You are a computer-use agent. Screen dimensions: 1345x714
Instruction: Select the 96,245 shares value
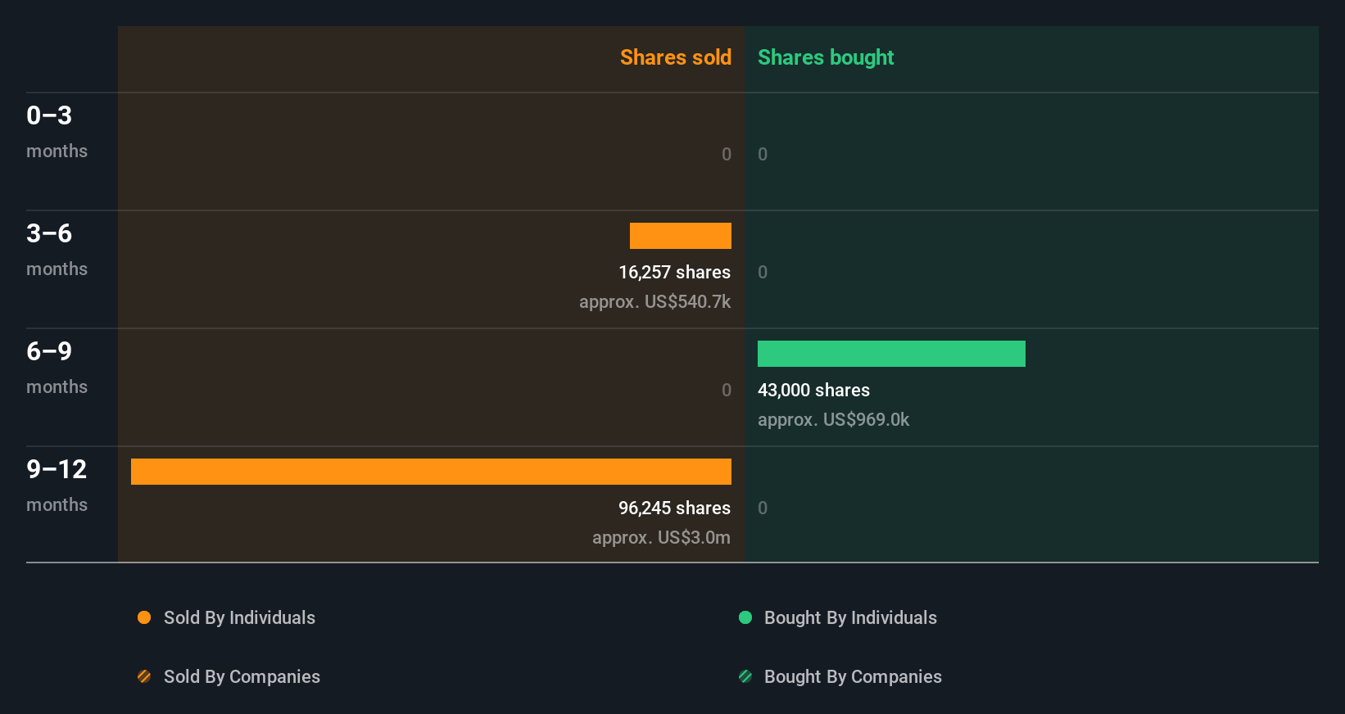(x=674, y=508)
